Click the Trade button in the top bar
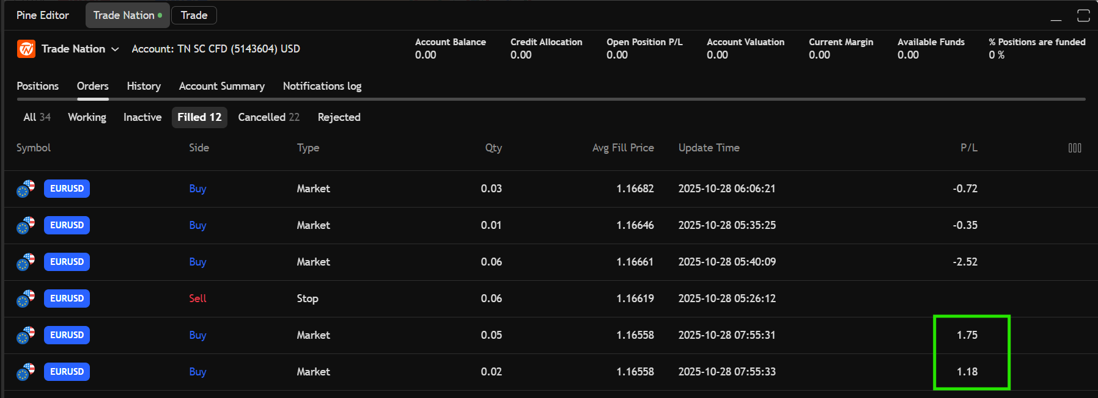Screen dimensions: 1098x398 point(194,15)
